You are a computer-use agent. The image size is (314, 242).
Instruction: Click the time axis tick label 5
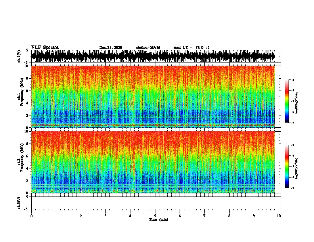[155, 216]
